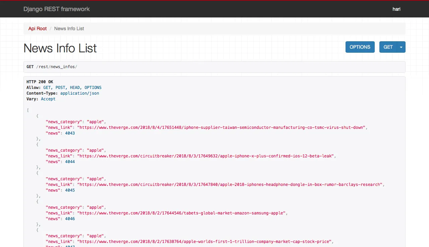The image size is (429, 247).
Task: Click the news id value 4046
Action: (x=70, y=219)
